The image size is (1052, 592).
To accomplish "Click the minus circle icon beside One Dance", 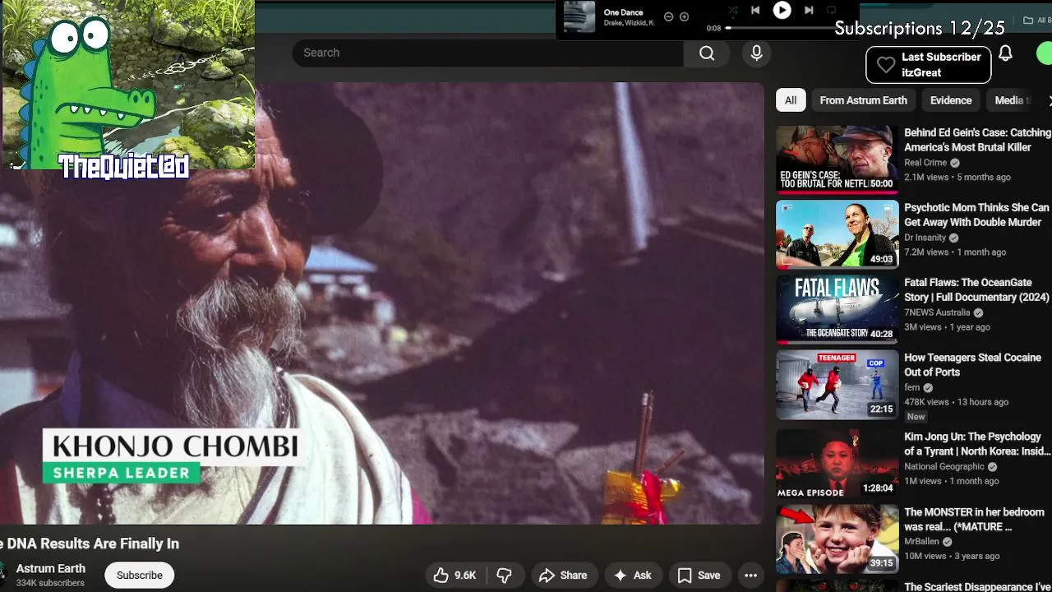I will tap(668, 16).
